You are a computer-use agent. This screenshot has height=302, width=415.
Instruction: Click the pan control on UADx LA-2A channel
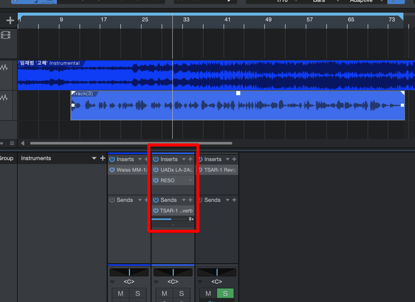pos(173,272)
